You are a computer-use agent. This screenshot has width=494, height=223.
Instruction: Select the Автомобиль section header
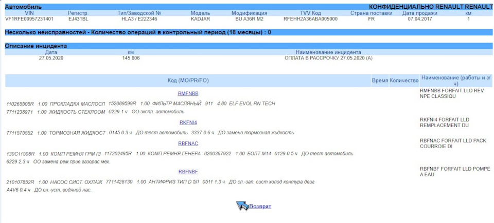pos(24,7)
